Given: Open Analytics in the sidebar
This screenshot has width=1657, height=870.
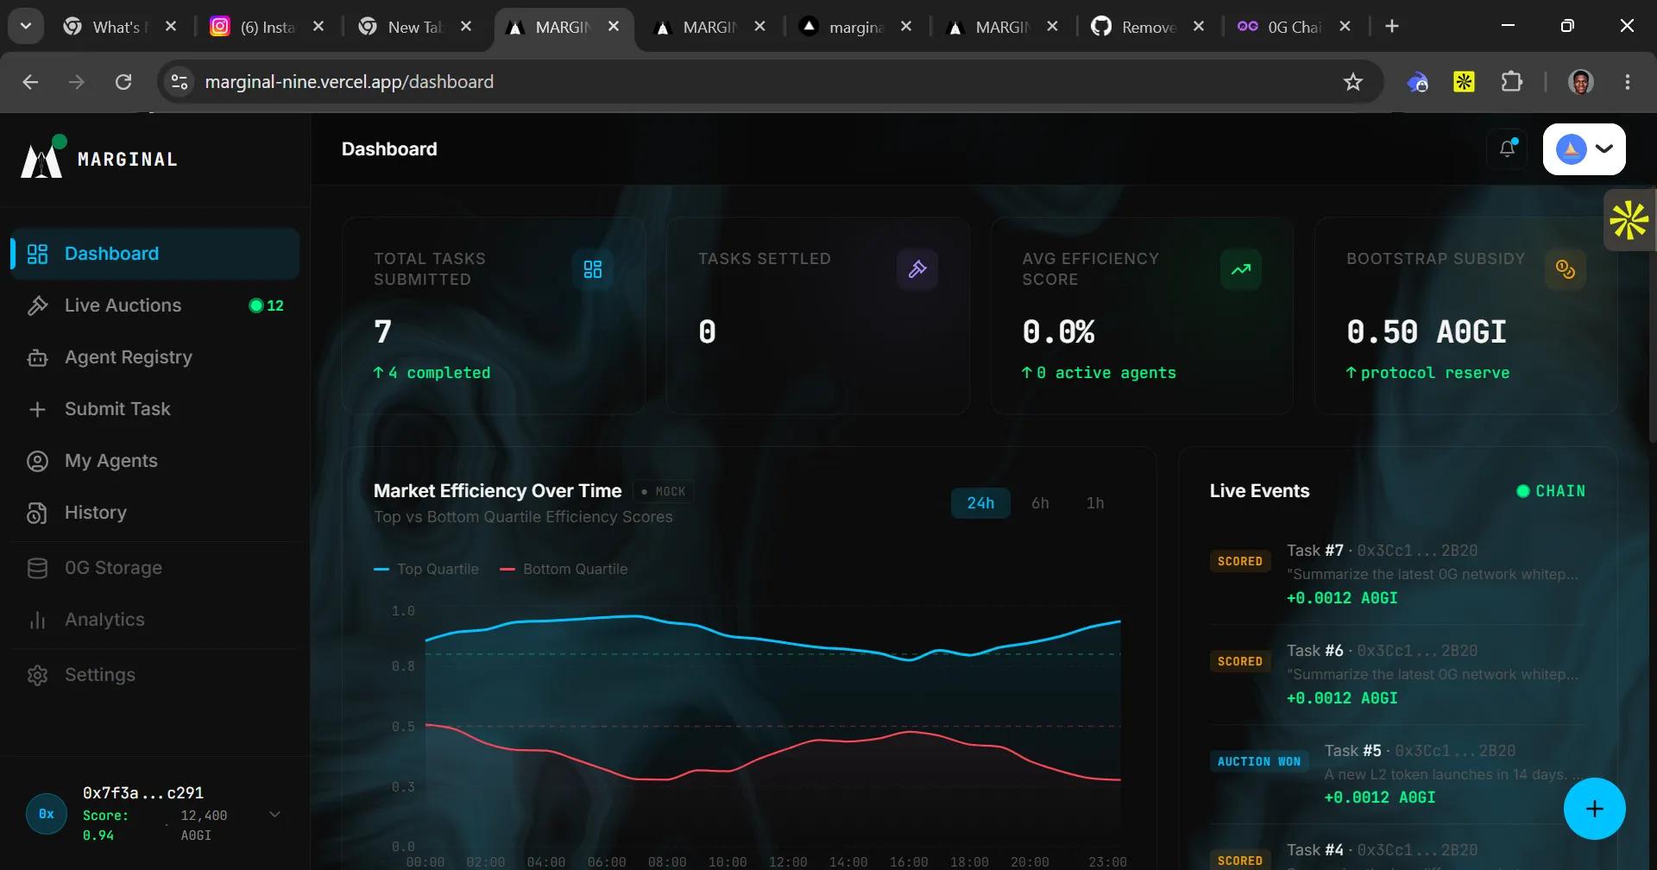Looking at the screenshot, I should [x=155, y=620].
